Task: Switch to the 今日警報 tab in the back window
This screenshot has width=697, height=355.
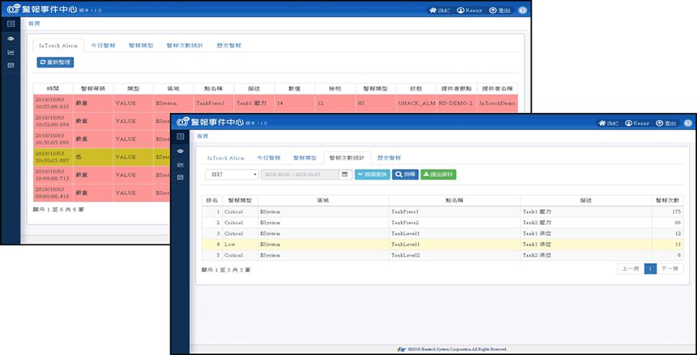Action: [x=103, y=45]
